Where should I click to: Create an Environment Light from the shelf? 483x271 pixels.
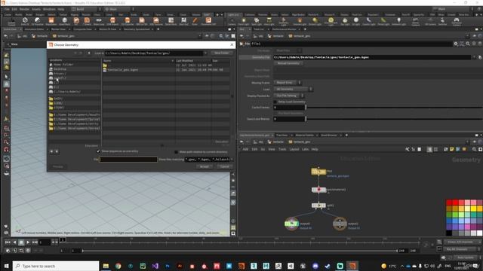(x=331, y=21)
